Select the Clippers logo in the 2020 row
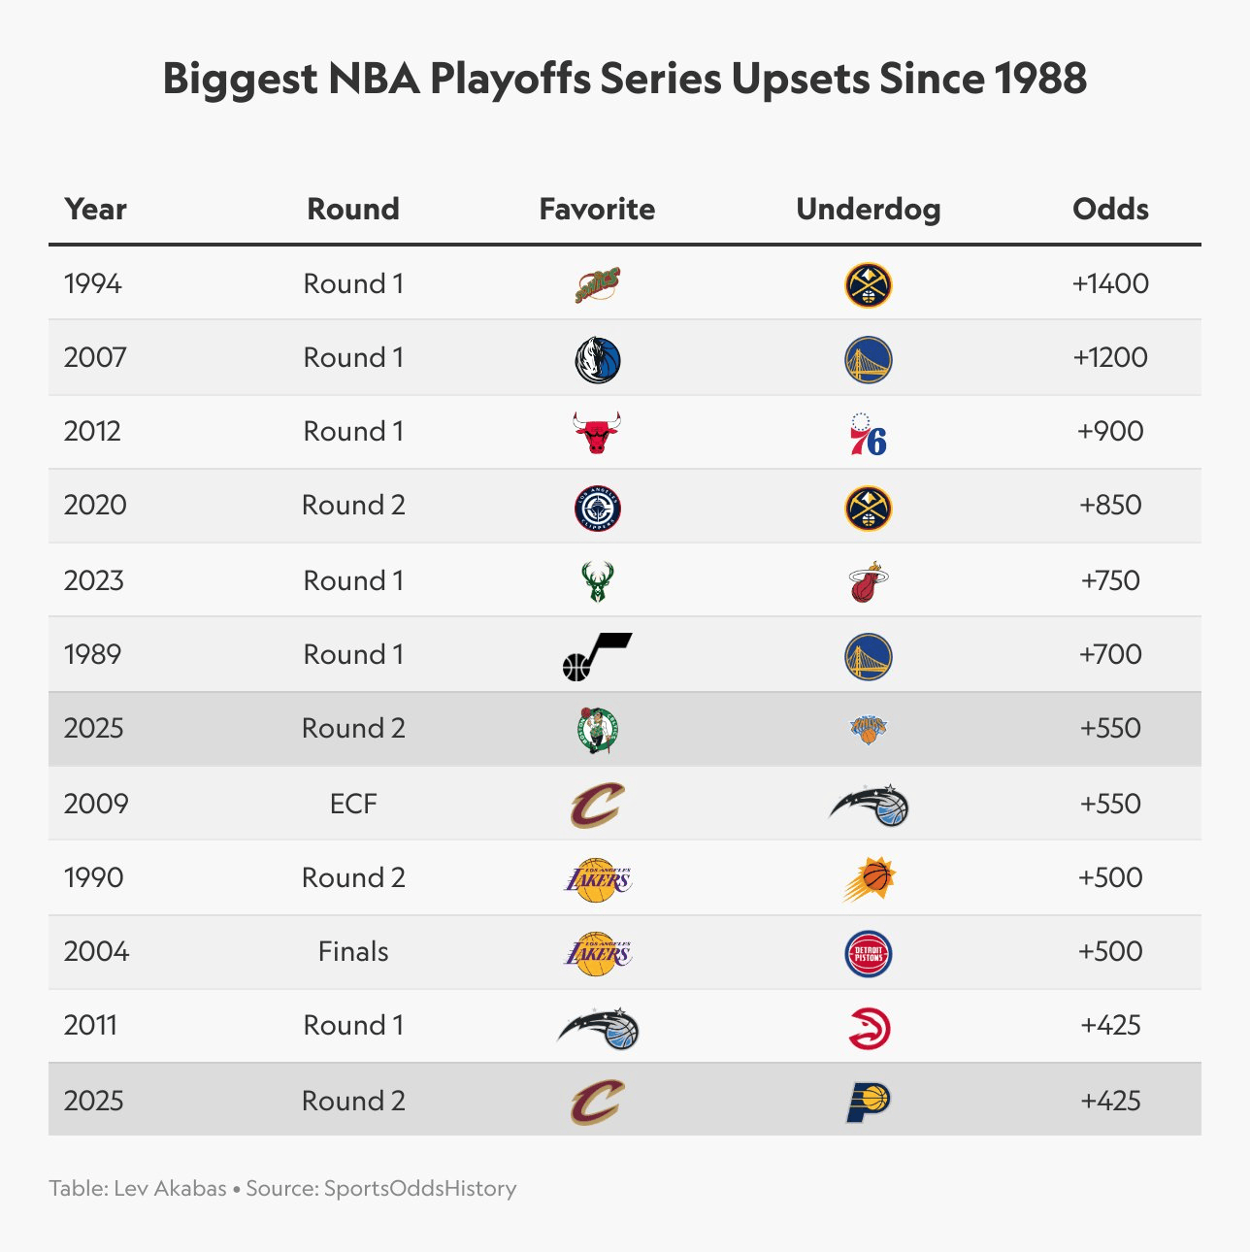1250x1252 pixels. coord(597,508)
